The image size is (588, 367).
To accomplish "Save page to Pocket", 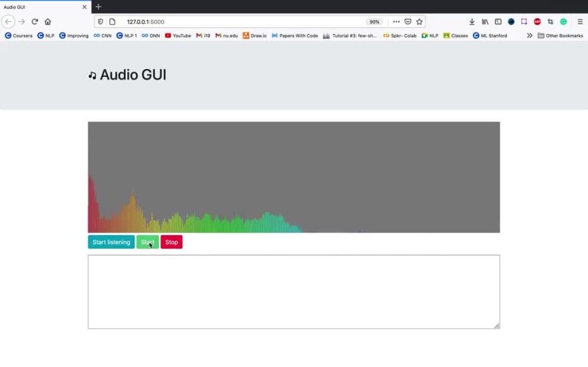I will (x=408, y=22).
